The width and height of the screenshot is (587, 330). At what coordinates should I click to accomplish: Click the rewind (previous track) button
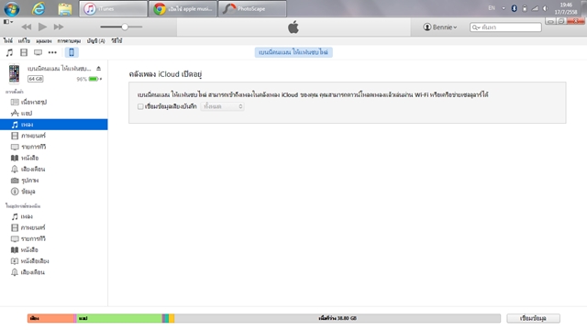tap(27, 27)
